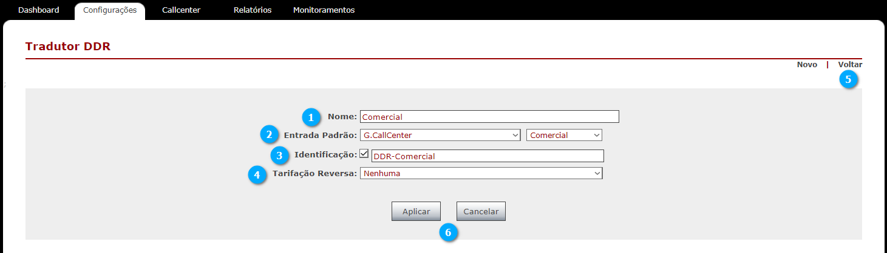887x253 pixels.
Task: Switch to the Dashboard tab
Action: pos(39,10)
